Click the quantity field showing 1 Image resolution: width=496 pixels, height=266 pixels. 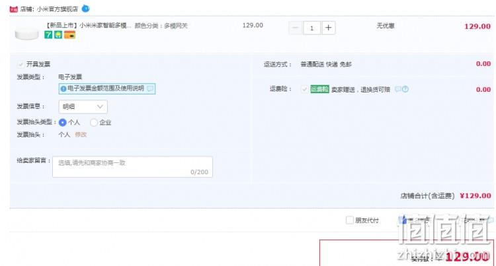[312, 28]
